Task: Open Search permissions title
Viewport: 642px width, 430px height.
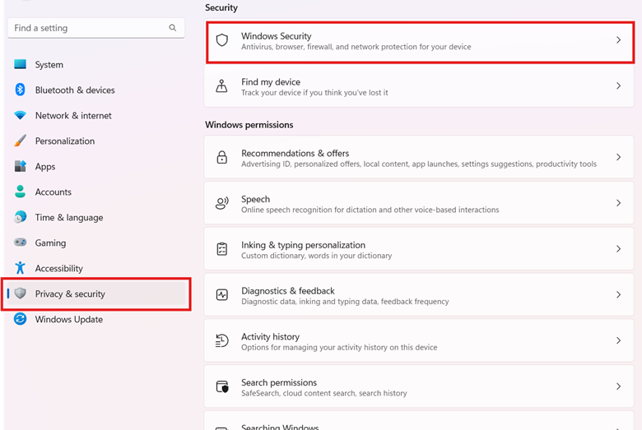Action: point(279,382)
